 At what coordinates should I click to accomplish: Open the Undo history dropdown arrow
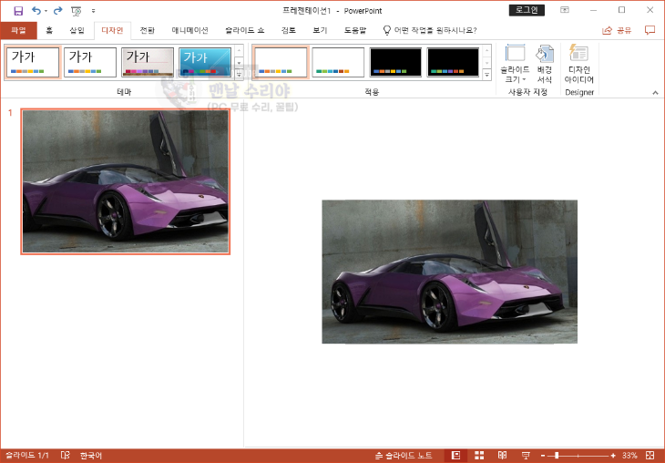pyautogui.click(x=46, y=11)
